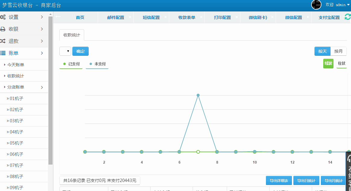The height and width of the screenshot is (191, 351).
Task: Click the back arrow left of 首页 tab
Action: 58,17
